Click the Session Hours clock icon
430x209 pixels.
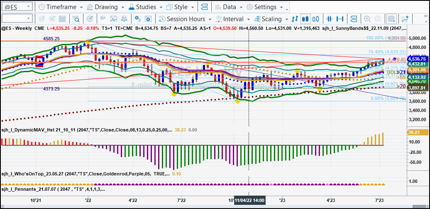coord(162,19)
